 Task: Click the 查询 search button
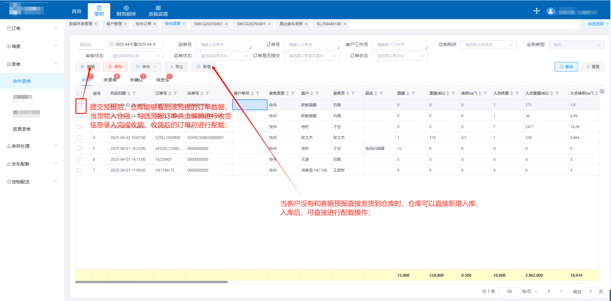pyautogui.click(x=566, y=67)
